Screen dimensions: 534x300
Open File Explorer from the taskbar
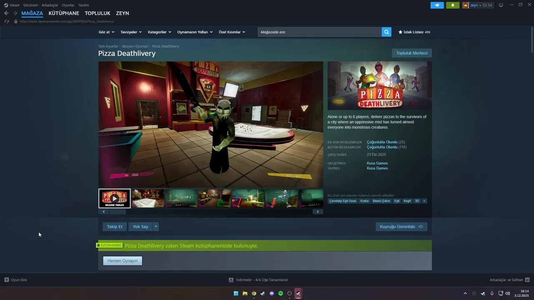(x=245, y=293)
